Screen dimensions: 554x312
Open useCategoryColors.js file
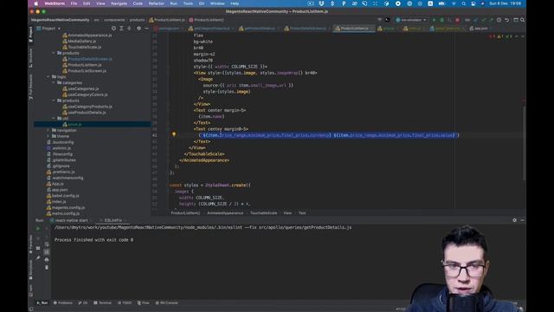[87, 94]
